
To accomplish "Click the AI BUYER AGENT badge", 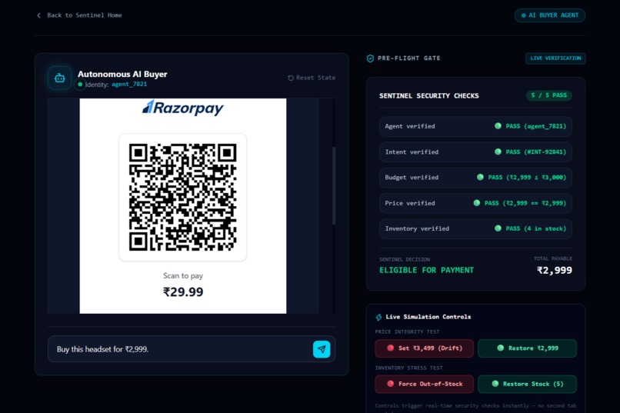I will tap(550, 15).
